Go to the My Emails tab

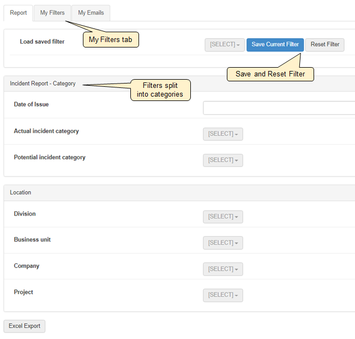91,13
